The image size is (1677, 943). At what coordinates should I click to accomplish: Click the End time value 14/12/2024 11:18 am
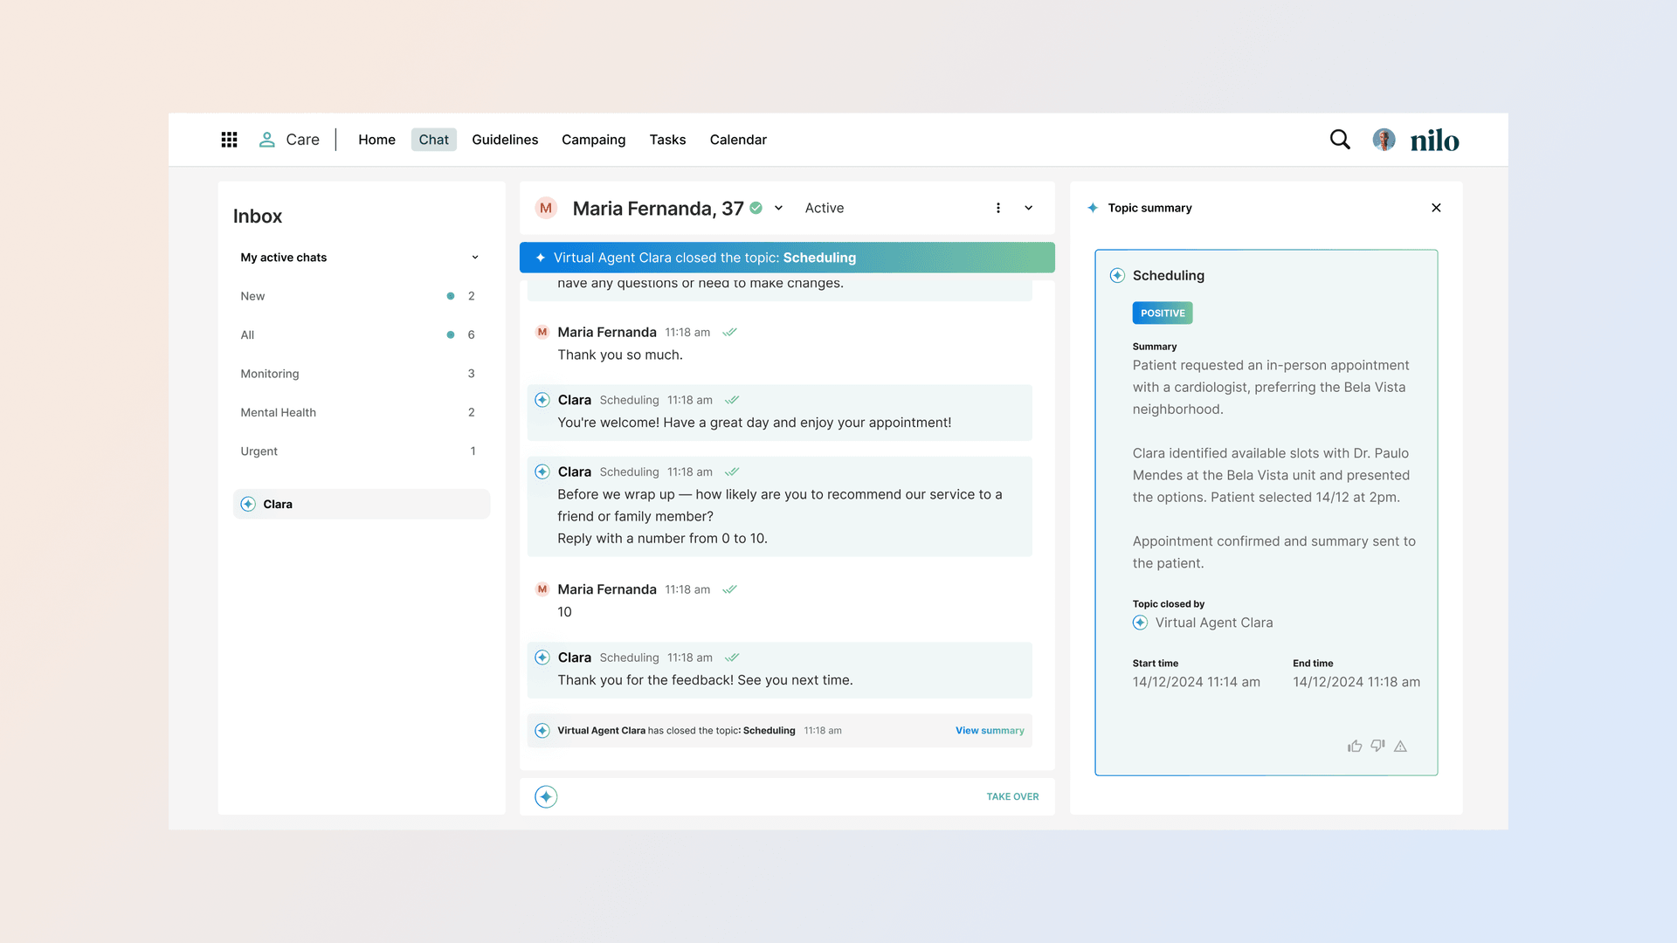tap(1356, 682)
